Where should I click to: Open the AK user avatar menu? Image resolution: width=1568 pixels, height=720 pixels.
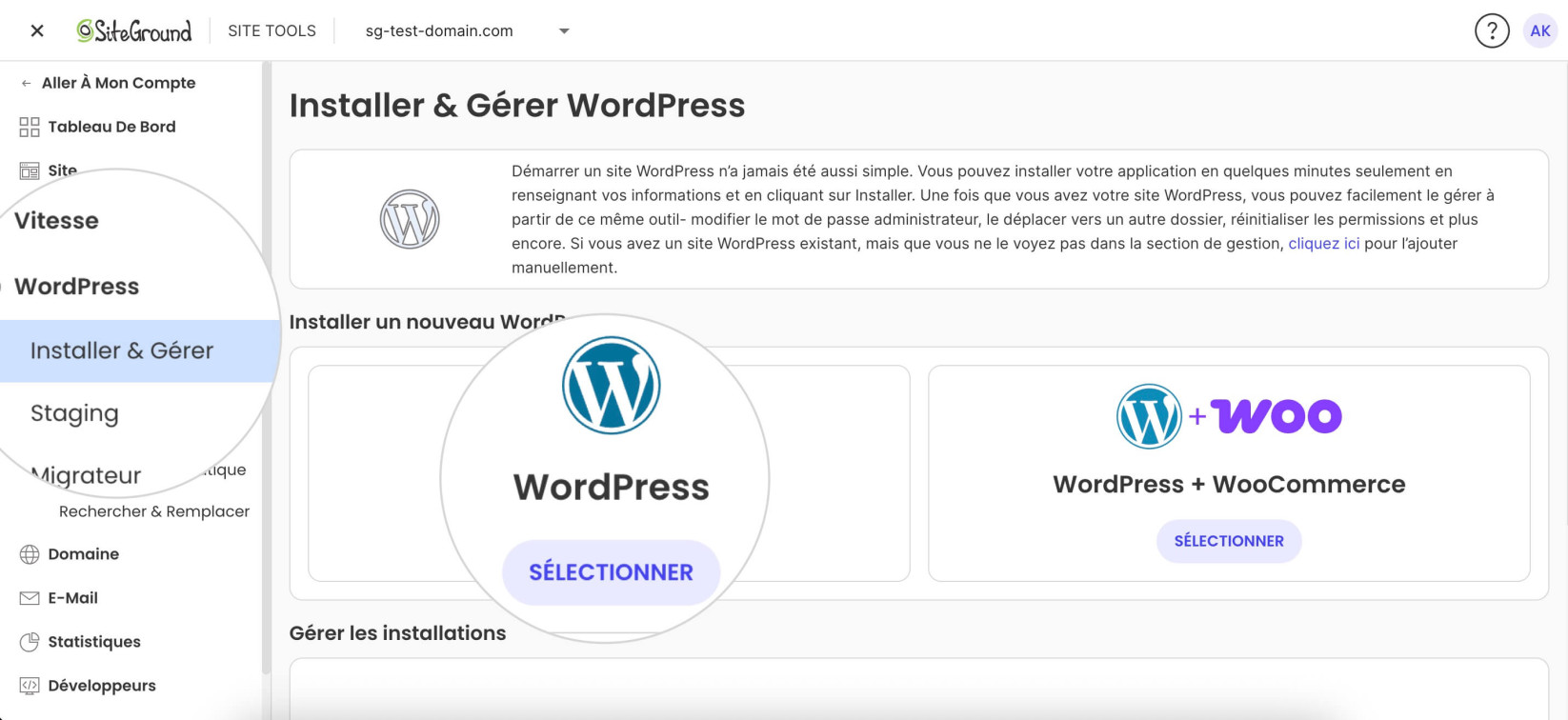point(1540,30)
